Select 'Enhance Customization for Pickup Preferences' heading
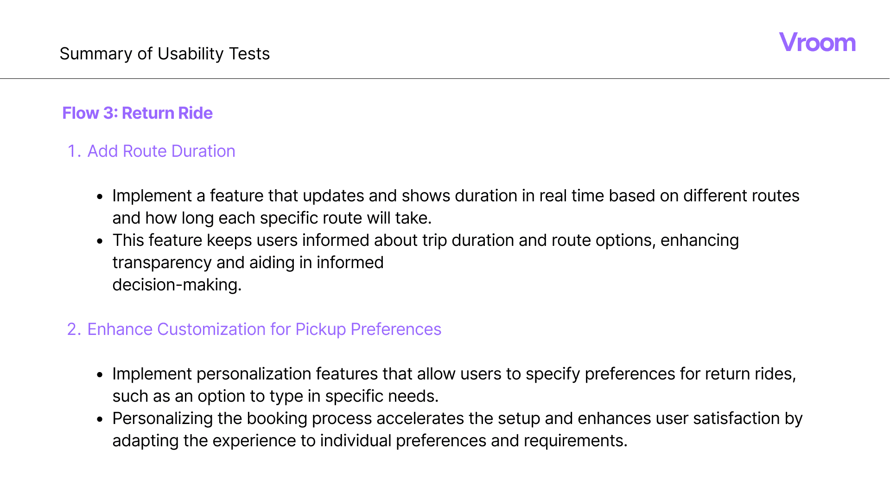 pyautogui.click(x=264, y=329)
